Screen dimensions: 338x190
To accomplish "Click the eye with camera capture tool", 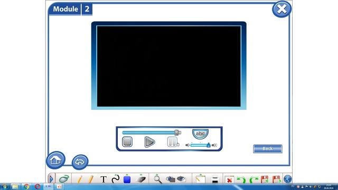I will click(171, 179).
